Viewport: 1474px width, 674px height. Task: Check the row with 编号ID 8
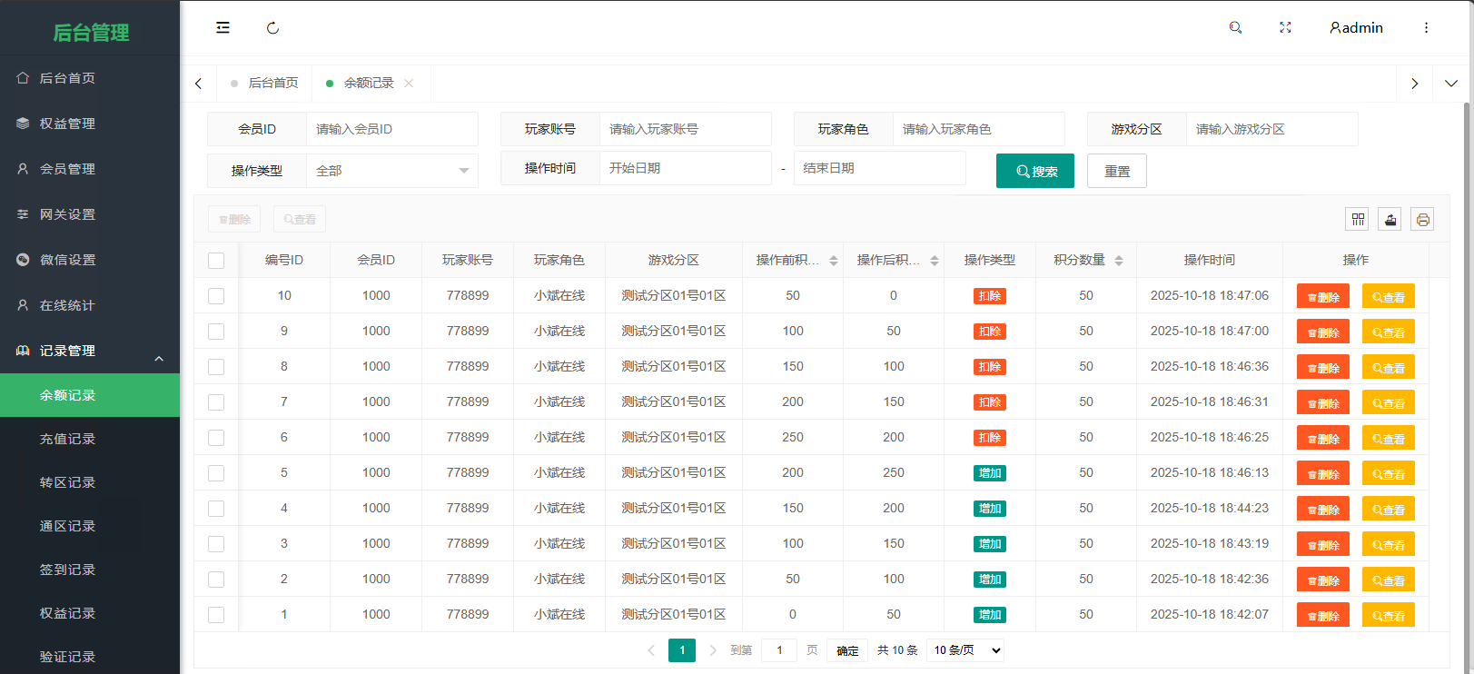216,367
